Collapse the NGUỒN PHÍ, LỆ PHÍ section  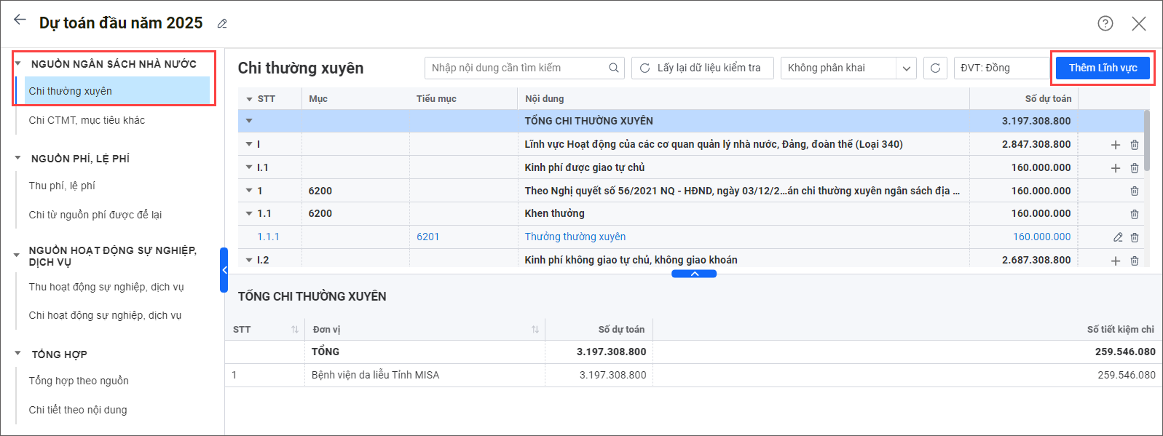point(18,158)
